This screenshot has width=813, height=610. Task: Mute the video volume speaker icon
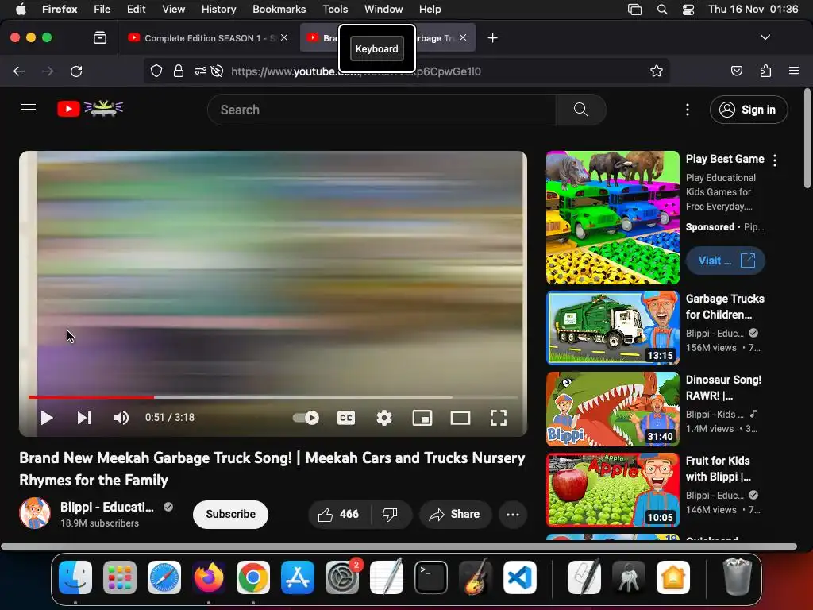pyautogui.click(x=121, y=418)
